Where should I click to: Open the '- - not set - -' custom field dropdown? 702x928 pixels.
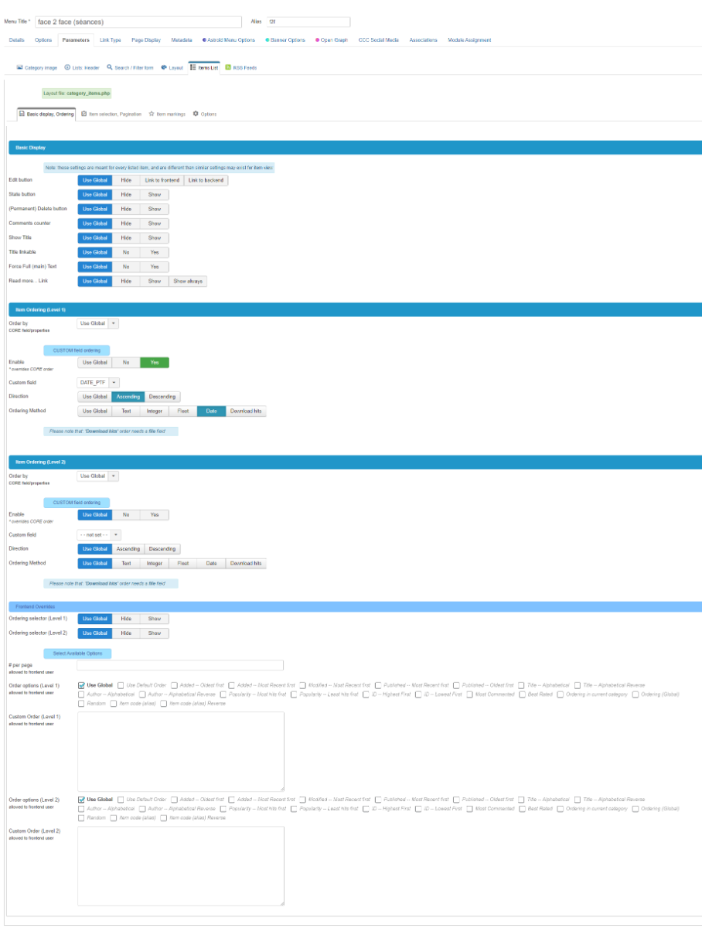coord(99,534)
